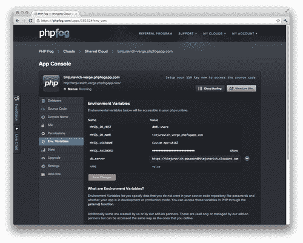
Task: Open the browser wrench menu
Action: tap(285, 21)
